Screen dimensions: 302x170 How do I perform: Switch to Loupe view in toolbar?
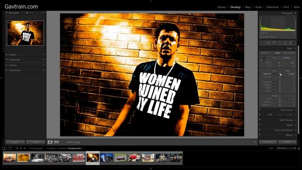pyautogui.click(x=50, y=142)
